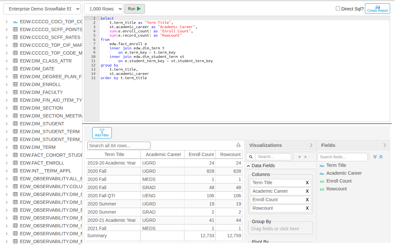This screenshot has width=395, height=247.
Task: Sort by the Term Title column header
Action: (114, 154)
